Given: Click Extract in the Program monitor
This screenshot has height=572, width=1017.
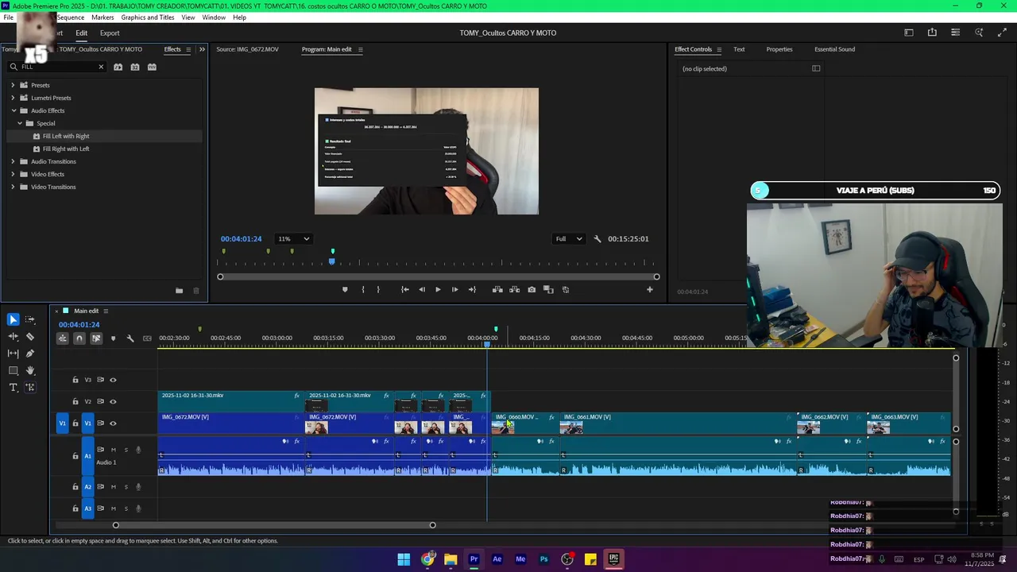Looking at the screenshot, I should click(515, 290).
